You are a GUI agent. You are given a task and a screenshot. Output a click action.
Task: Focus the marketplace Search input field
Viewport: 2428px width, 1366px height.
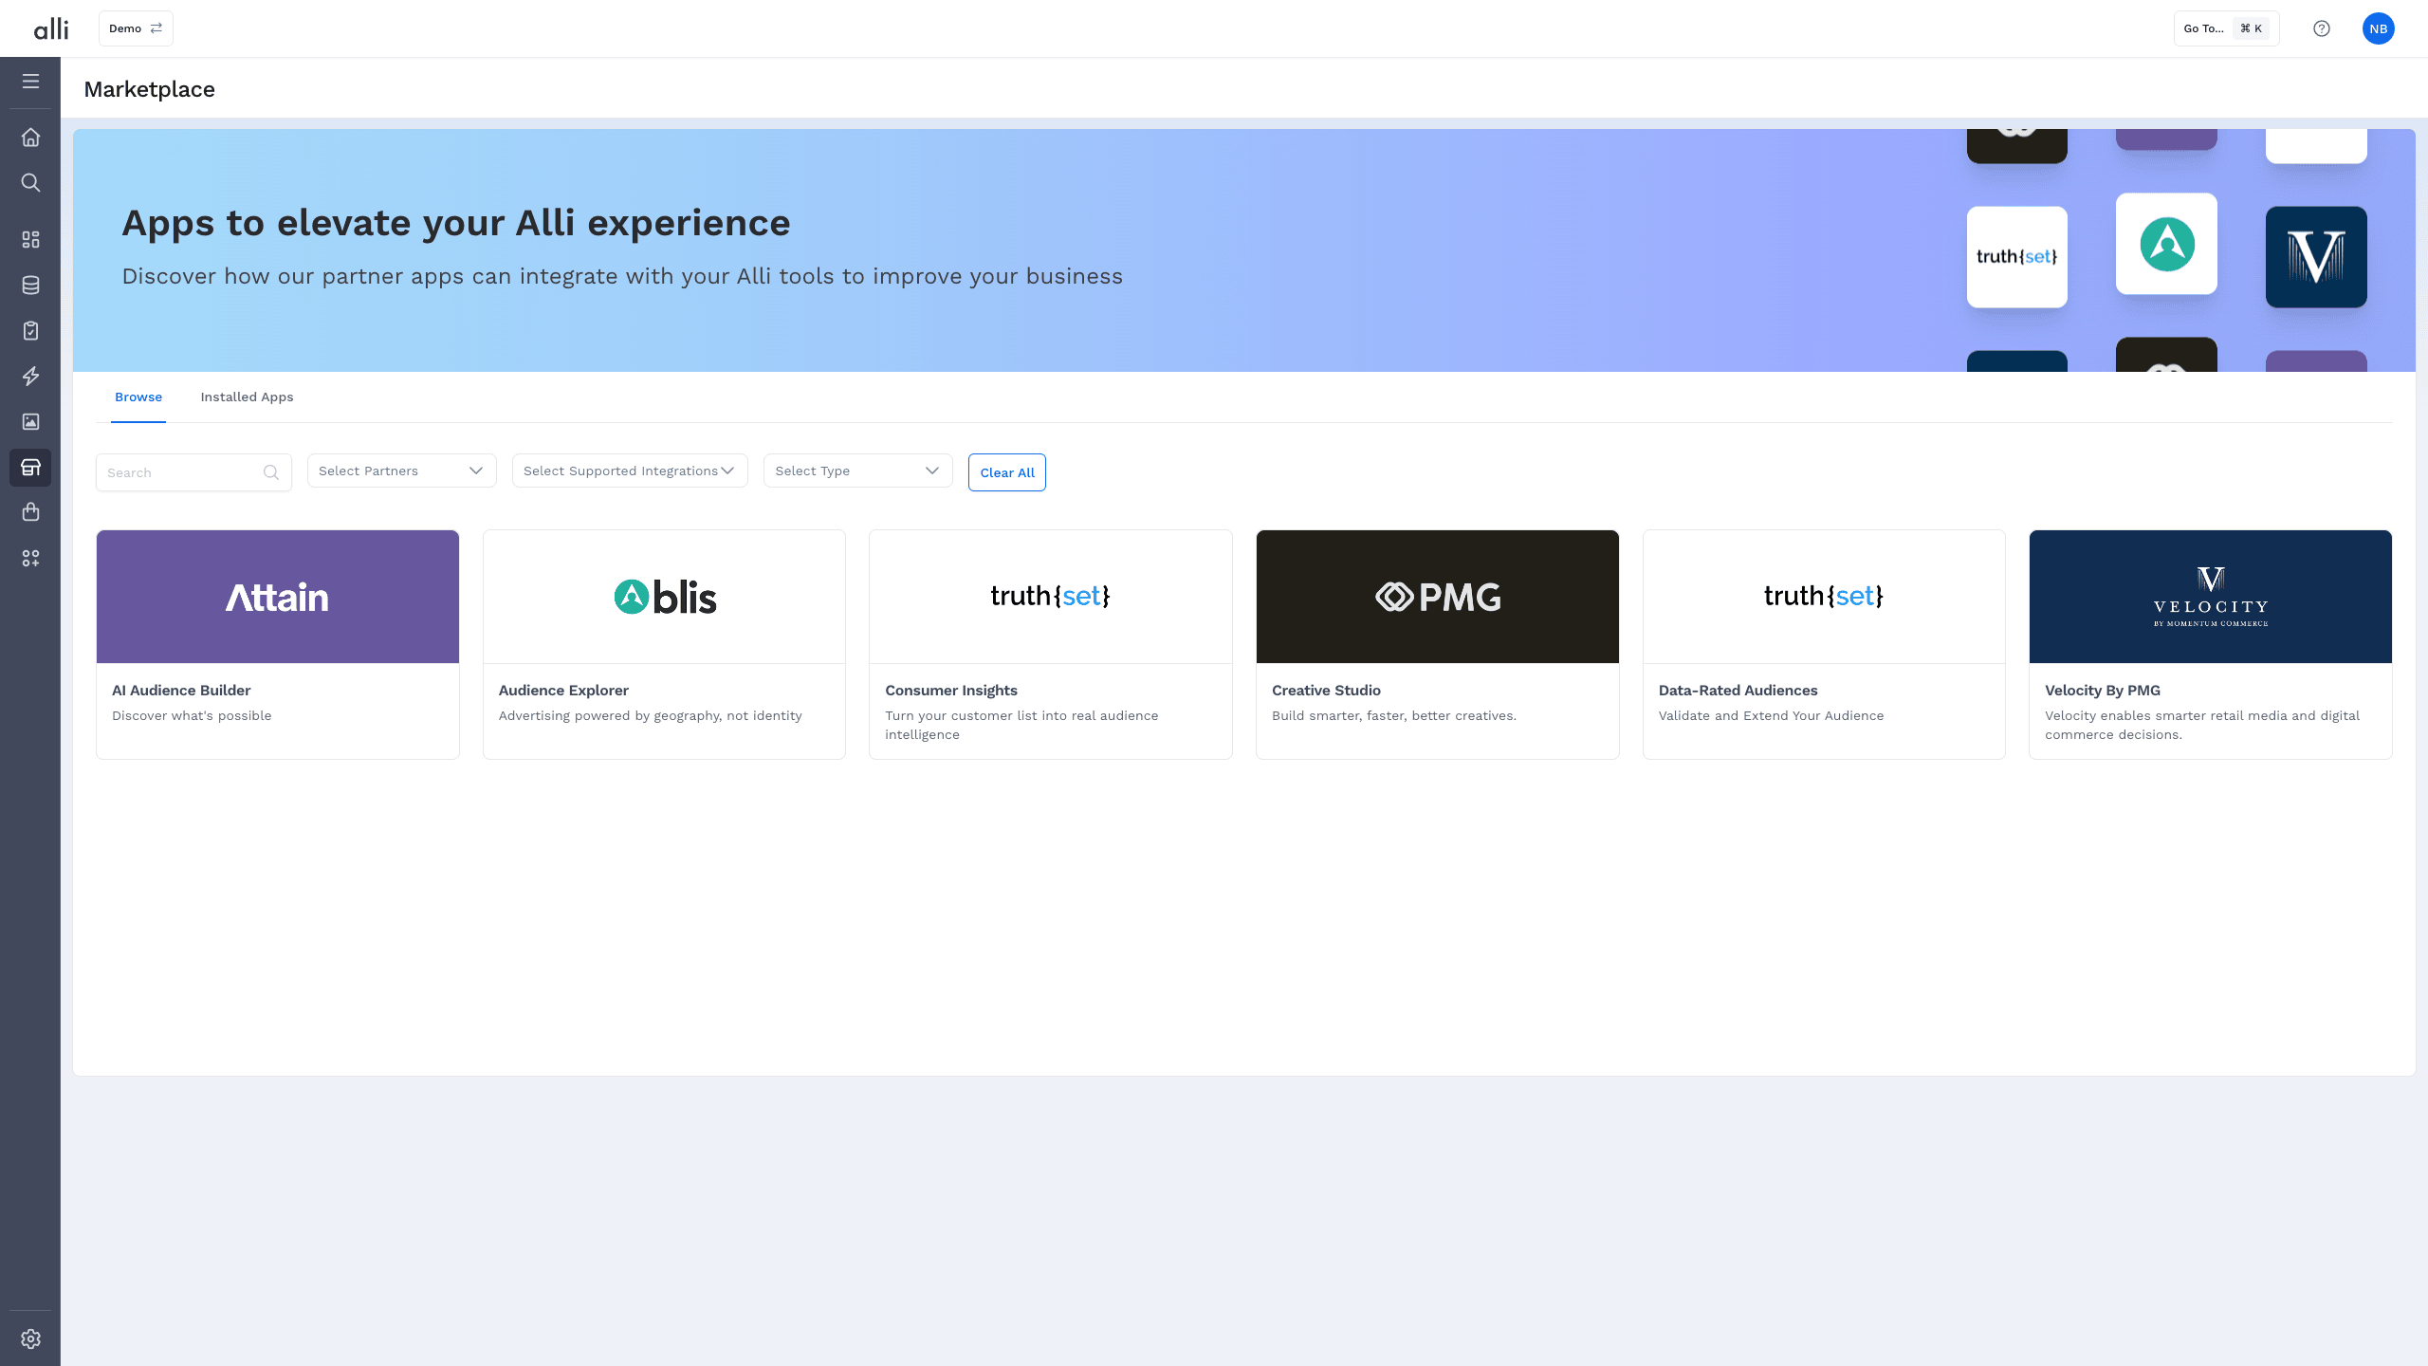coord(193,472)
